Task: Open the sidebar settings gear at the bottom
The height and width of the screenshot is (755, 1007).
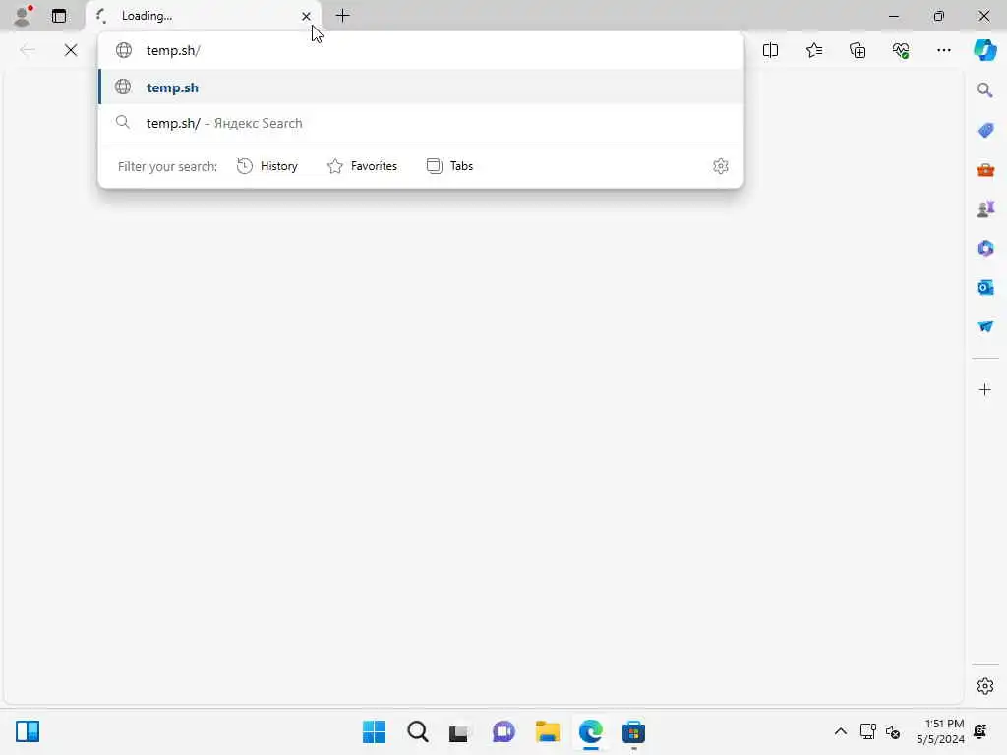Action: pos(985,686)
